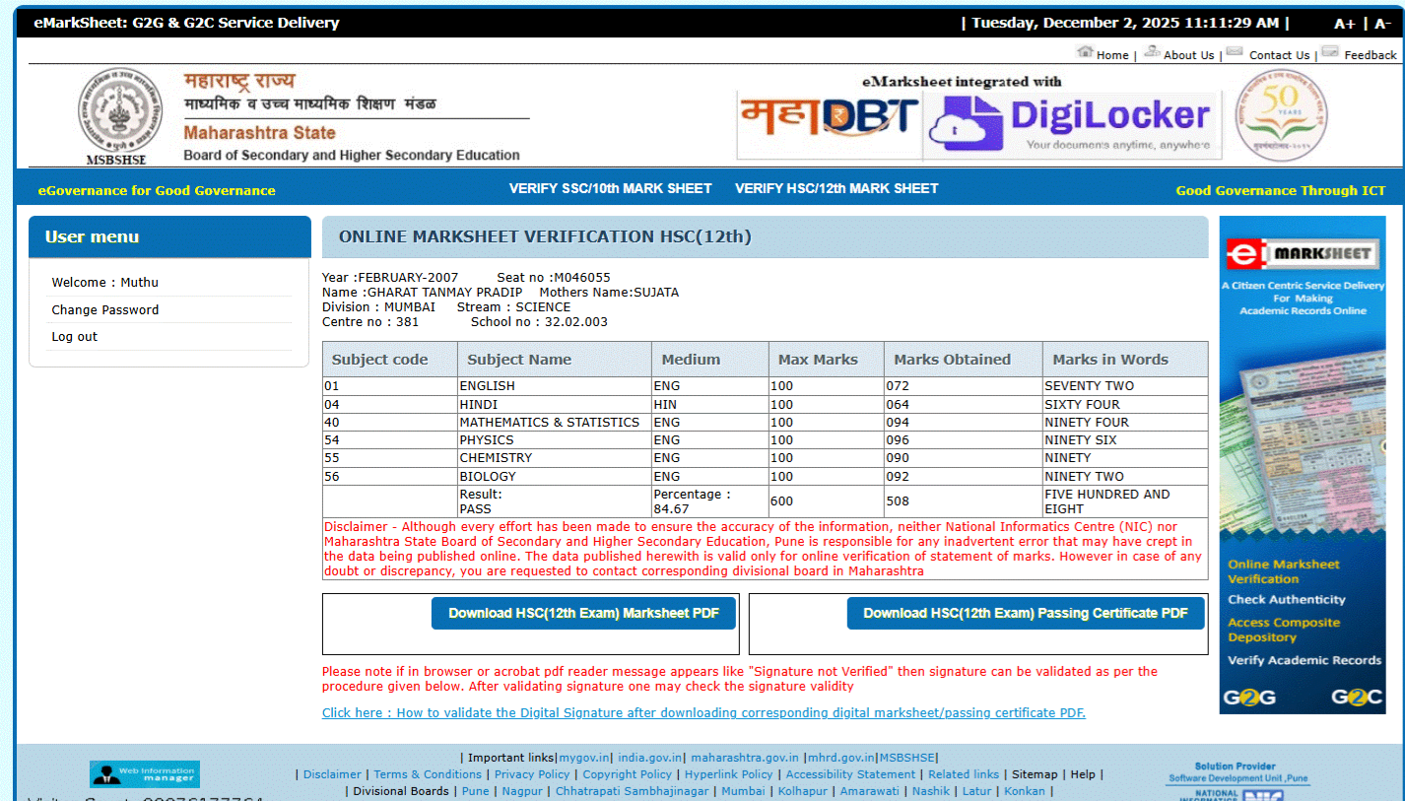Image resolution: width=1405 pixels, height=801 pixels.
Task: Open Verify HSC/12th Mark Sheet menu
Action: tap(836, 188)
